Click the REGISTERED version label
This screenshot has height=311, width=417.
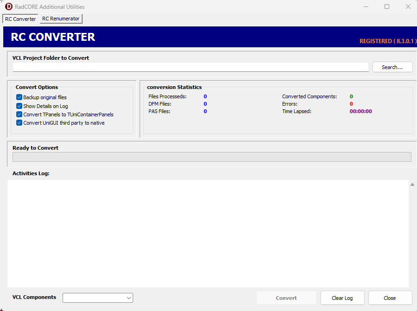point(387,41)
